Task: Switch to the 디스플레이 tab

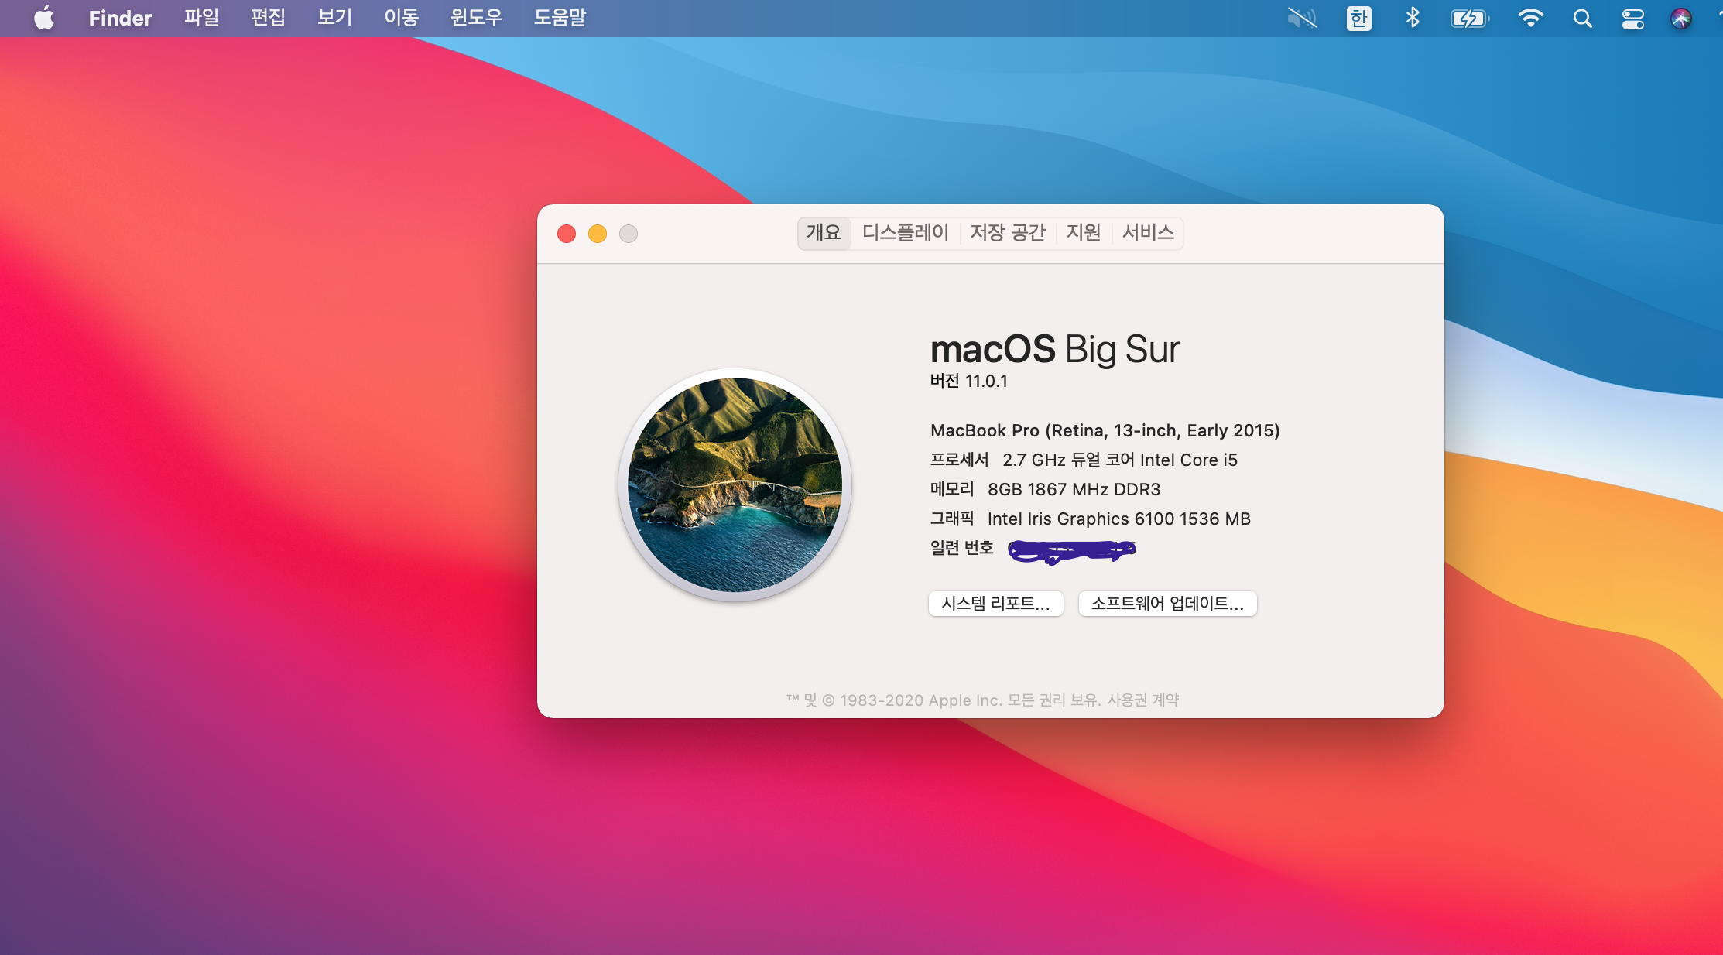Action: pos(905,233)
